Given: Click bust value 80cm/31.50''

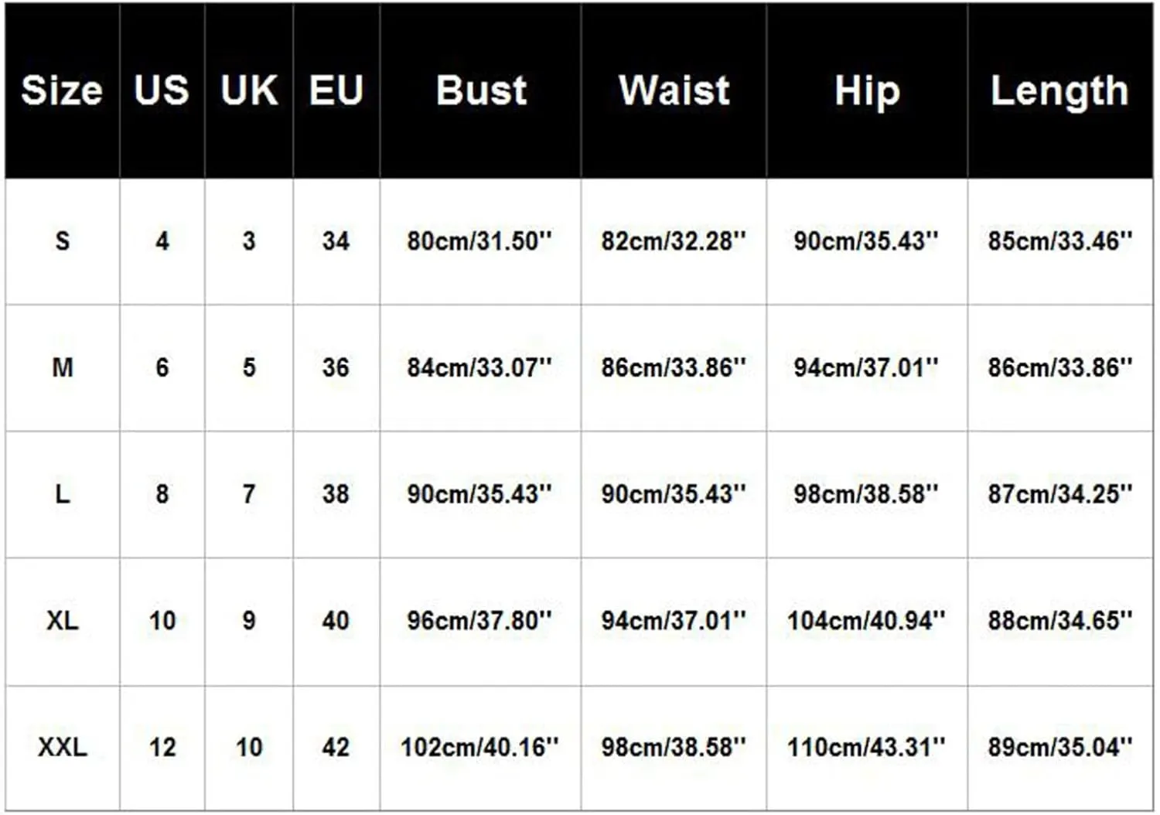Looking at the screenshot, I should click(479, 241).
